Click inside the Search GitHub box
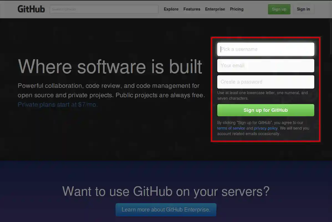The height and width of the screenshot is (222, 332). coord(104,9)
